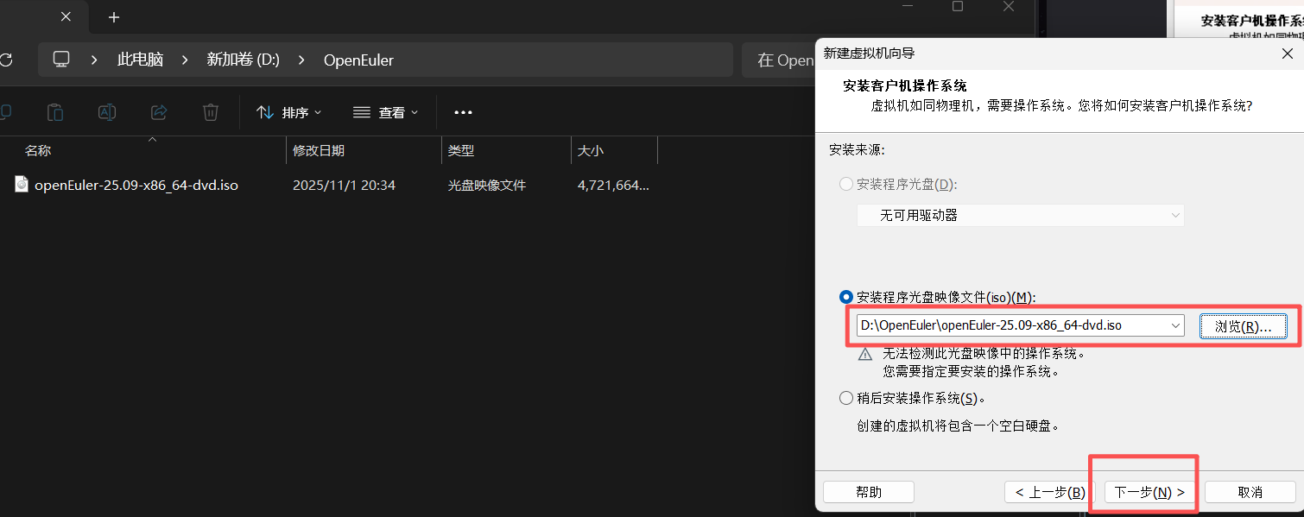The height and width of the screenshot is (517, 1304).
Task: Open a new tab with the plus icon
Action: (x=113, y=17)
